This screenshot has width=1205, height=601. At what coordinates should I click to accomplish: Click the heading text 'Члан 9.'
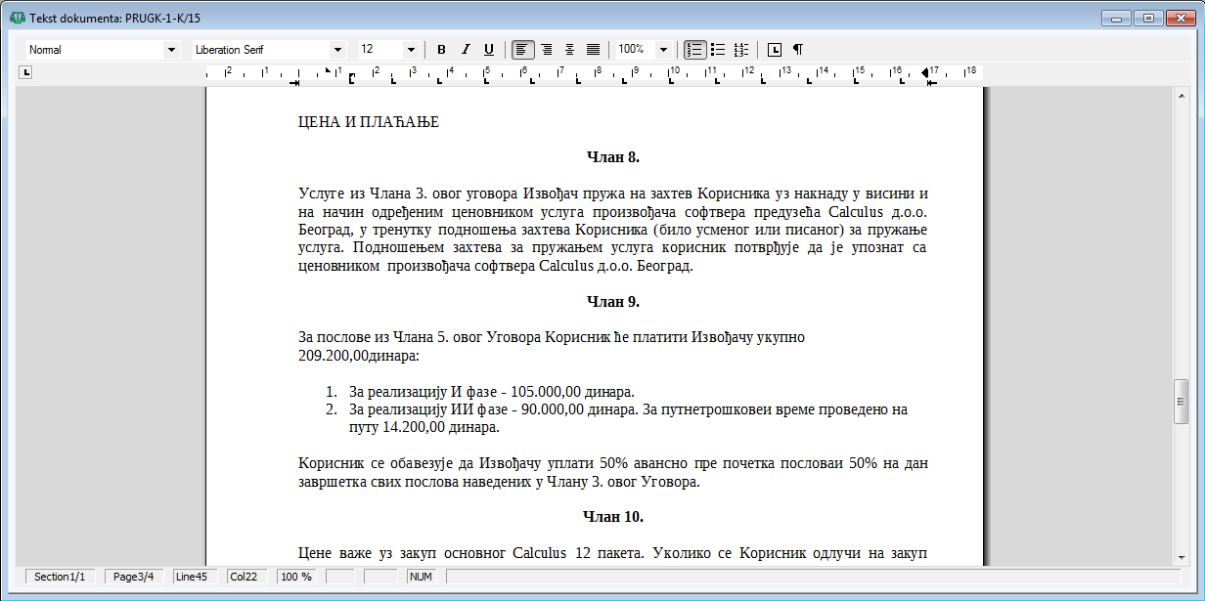pos(613,301)
